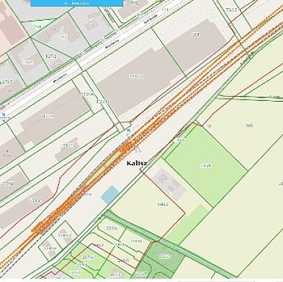Select the blue square building beside the tracks

coord(110,195)
